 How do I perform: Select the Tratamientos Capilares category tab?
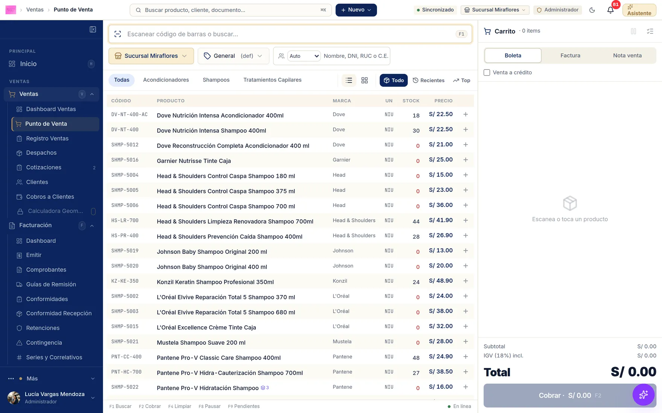click(x=272, y=80)
